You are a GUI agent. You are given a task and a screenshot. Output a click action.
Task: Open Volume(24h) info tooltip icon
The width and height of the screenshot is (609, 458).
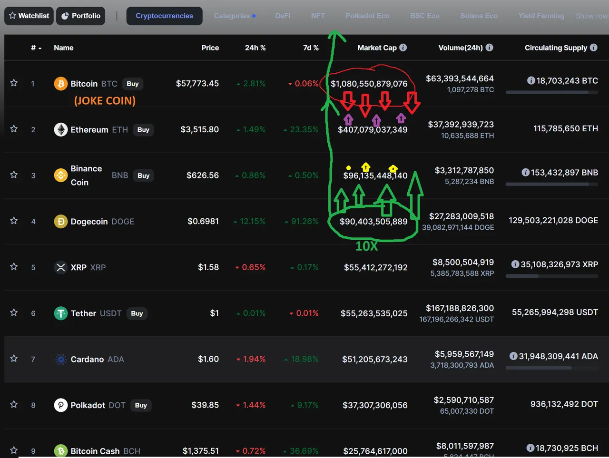tap(489, 48)
